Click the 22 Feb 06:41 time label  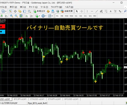click(65, 95)
